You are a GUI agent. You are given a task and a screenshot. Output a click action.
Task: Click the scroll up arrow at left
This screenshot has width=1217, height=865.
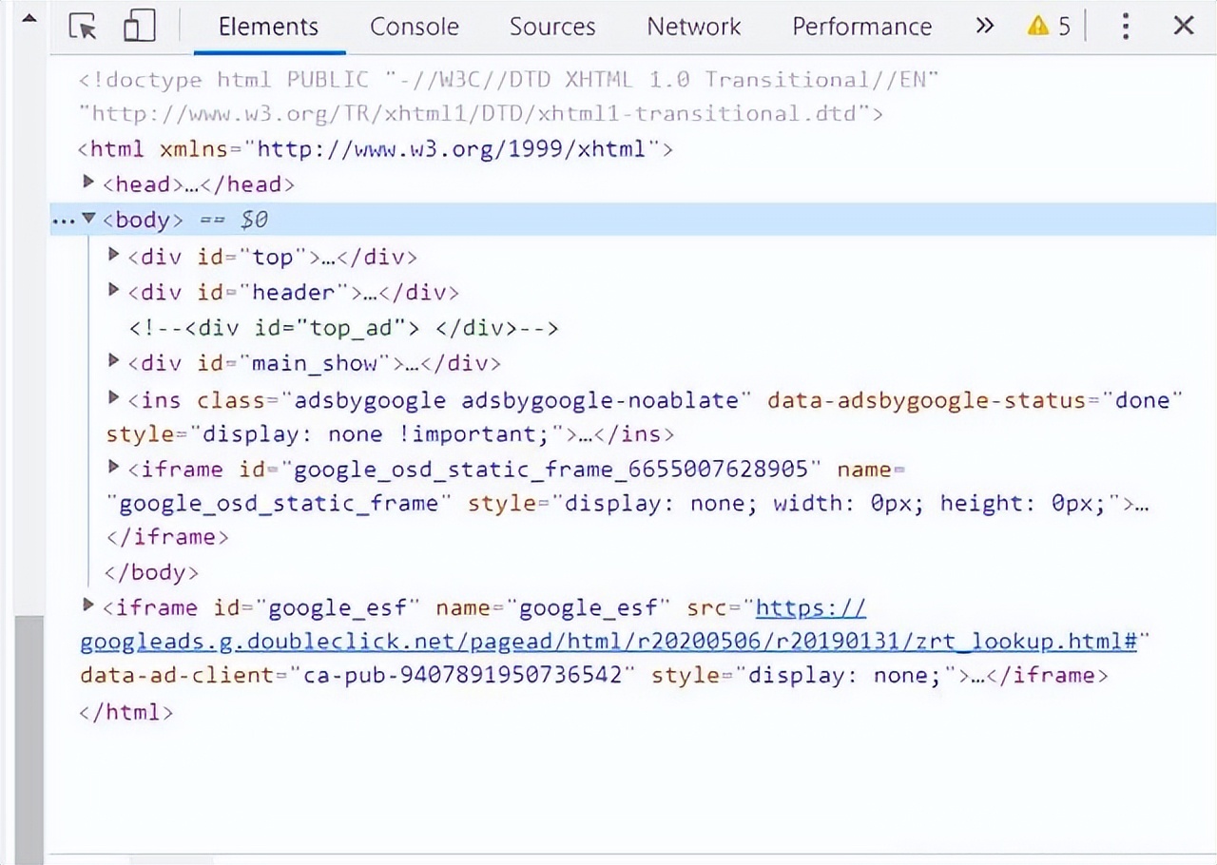29,17
